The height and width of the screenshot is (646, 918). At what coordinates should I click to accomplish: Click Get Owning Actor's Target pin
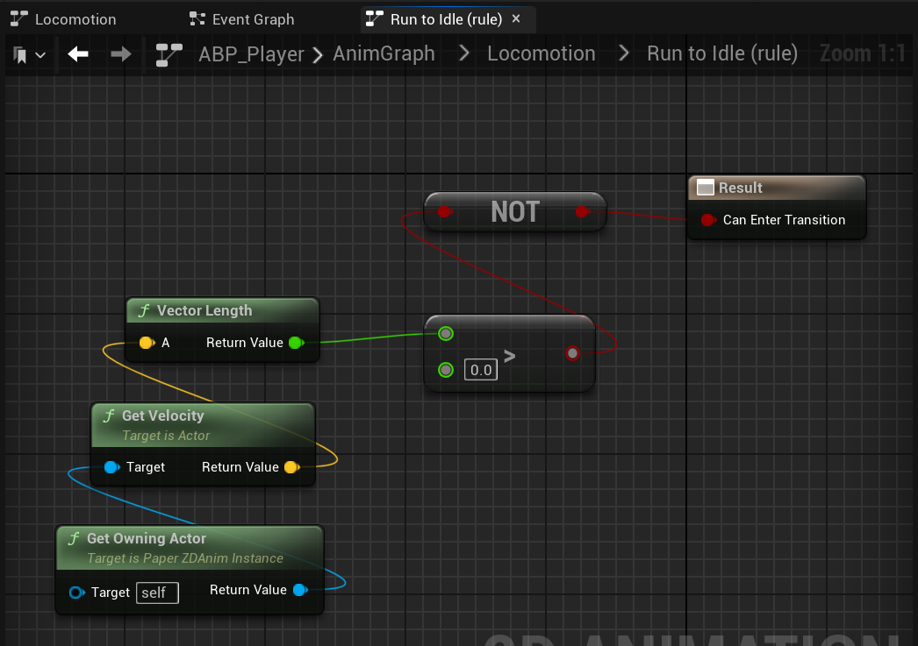[76, 593]
